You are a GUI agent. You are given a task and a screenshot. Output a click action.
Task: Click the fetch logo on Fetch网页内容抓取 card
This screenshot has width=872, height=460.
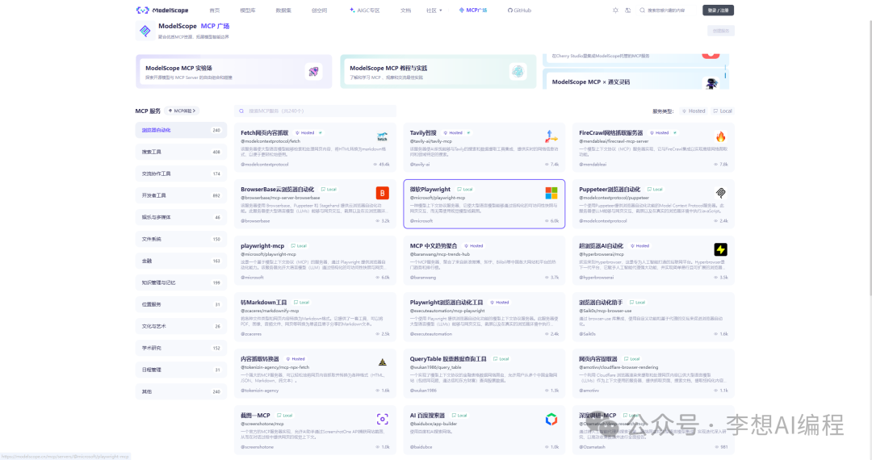click(x=382, y=136)
